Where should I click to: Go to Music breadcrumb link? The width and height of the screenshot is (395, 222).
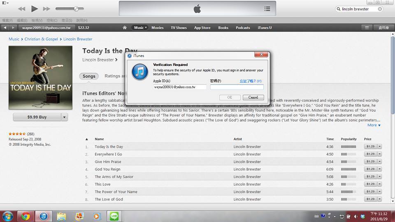point(14,39)
